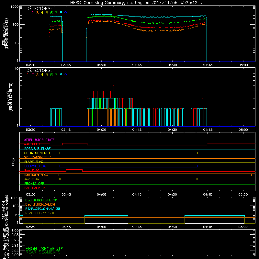Screen dimensions: 259x259
Task: Select blue detector 9 in front segments legend
Action: click(x=66, y=13)
